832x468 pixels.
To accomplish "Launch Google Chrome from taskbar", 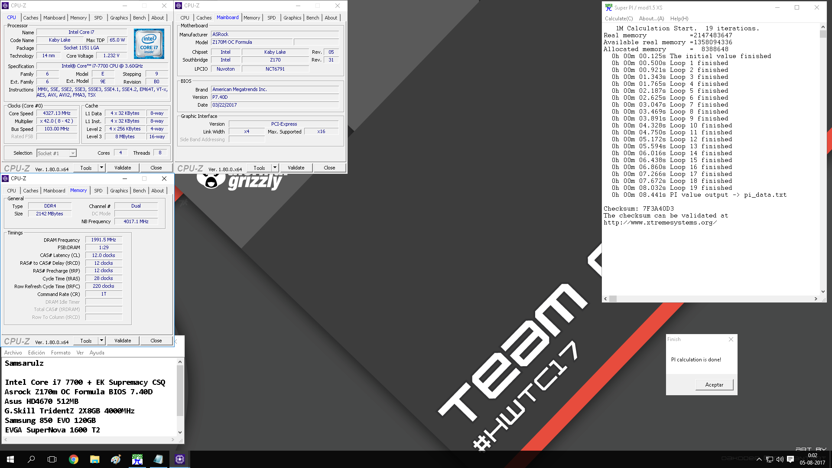I will (x=74, y=459).
